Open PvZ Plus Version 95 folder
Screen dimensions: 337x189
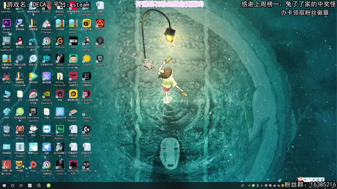(60, 79)
